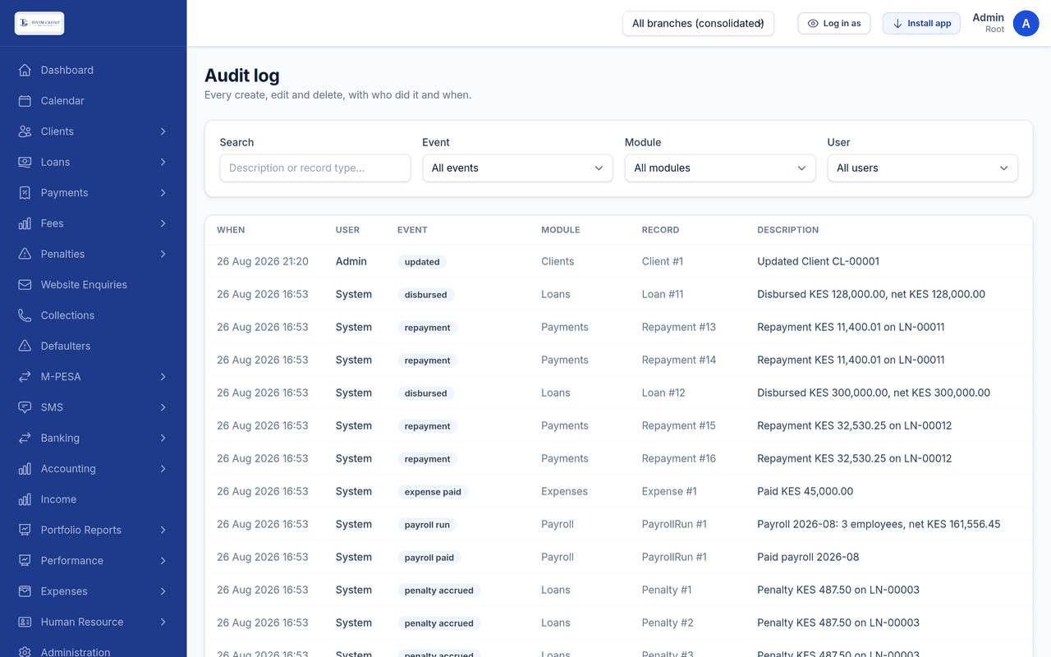
Task: Click the Log in as button
Action: (834, 23)
